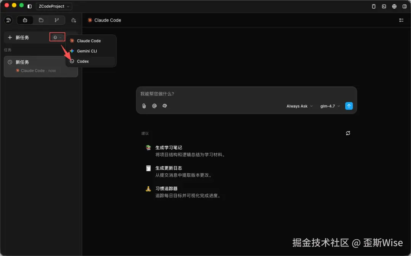Open the Always Ask permission dropdown

point(299,106)
